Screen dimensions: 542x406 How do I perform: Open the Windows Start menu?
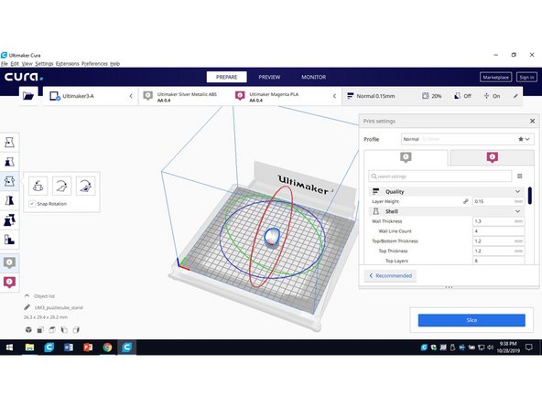[x=9, y=347]
